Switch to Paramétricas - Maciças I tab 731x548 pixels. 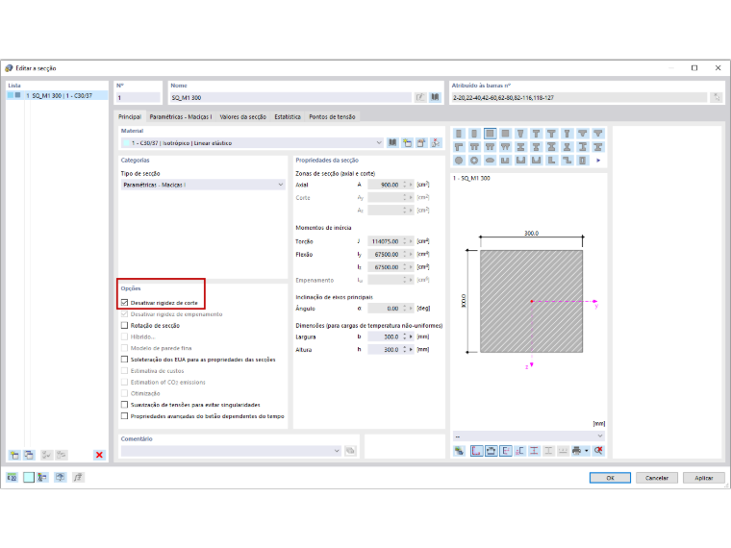pos(181,117)
